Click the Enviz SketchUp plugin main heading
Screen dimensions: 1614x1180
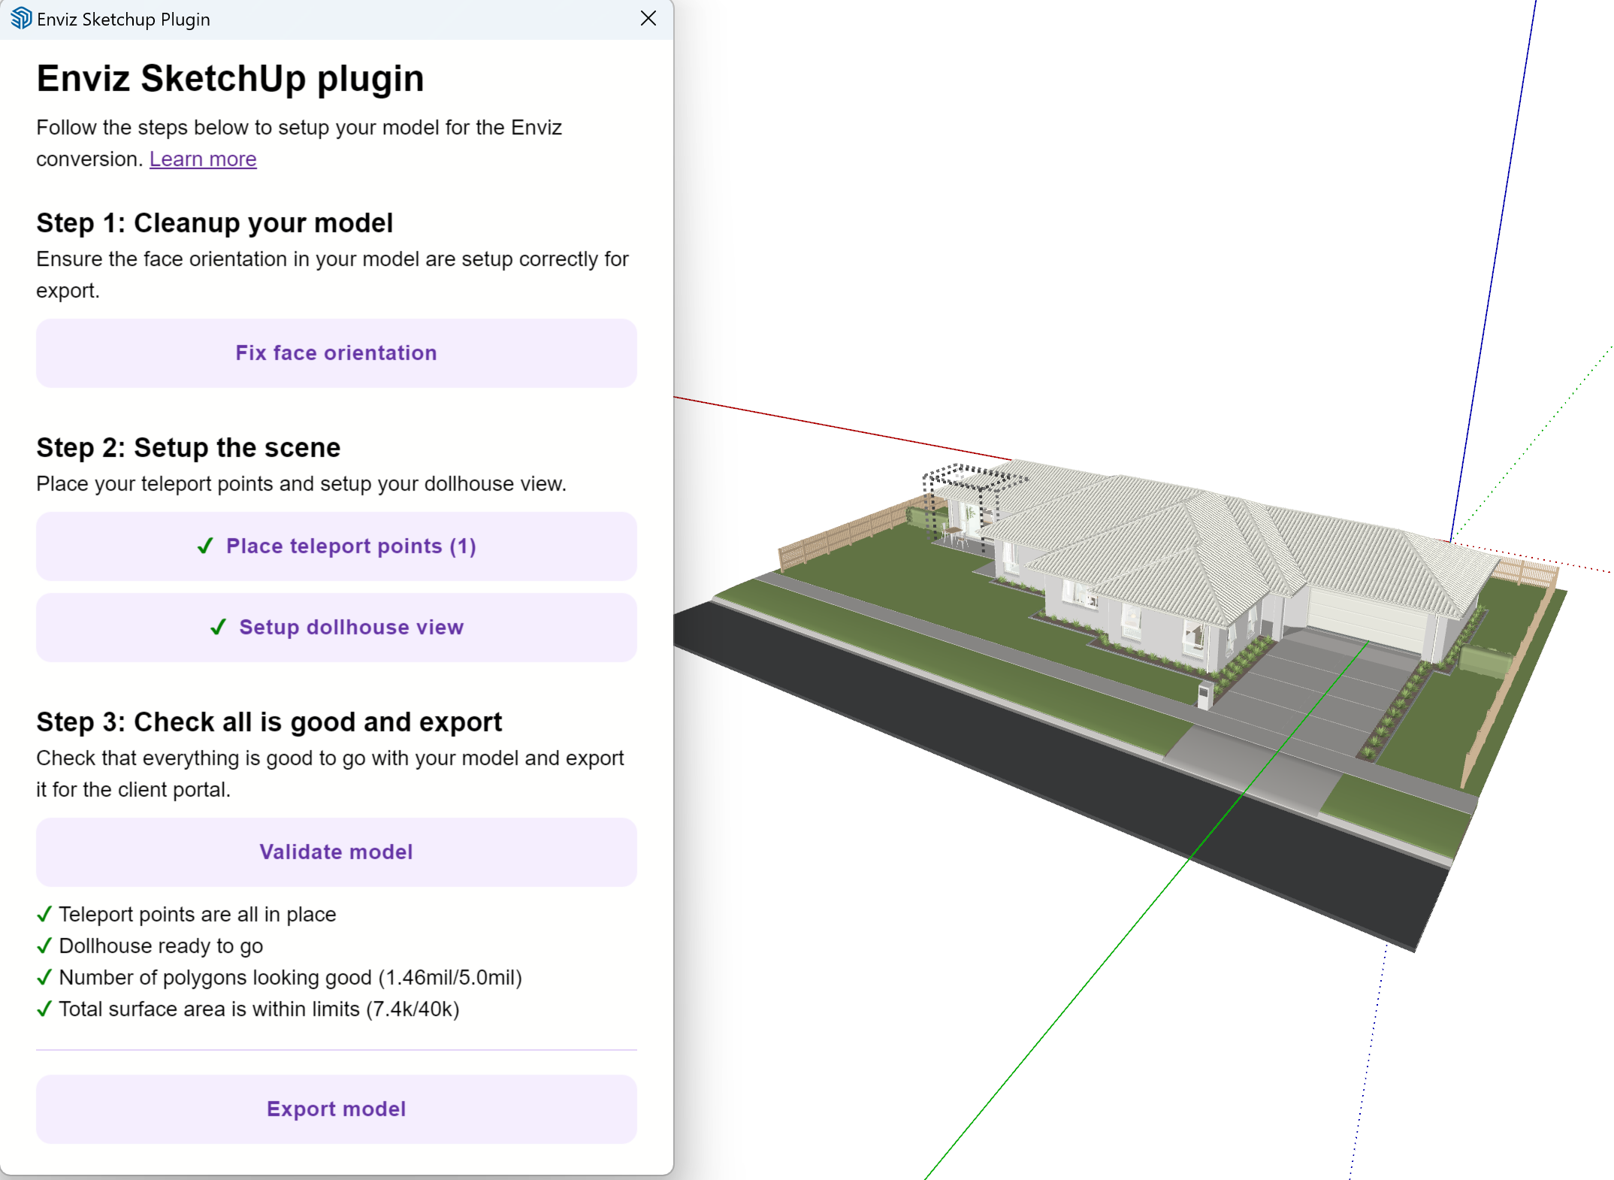(230, 79)
